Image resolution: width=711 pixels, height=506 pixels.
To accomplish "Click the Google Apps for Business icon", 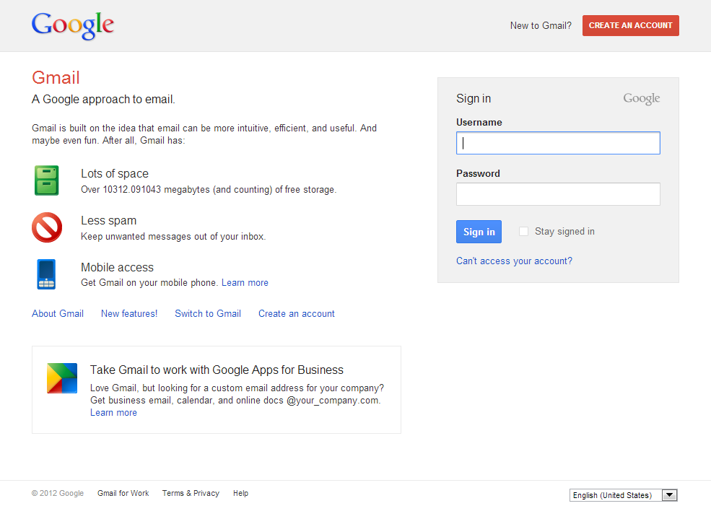I will point(62,378).
